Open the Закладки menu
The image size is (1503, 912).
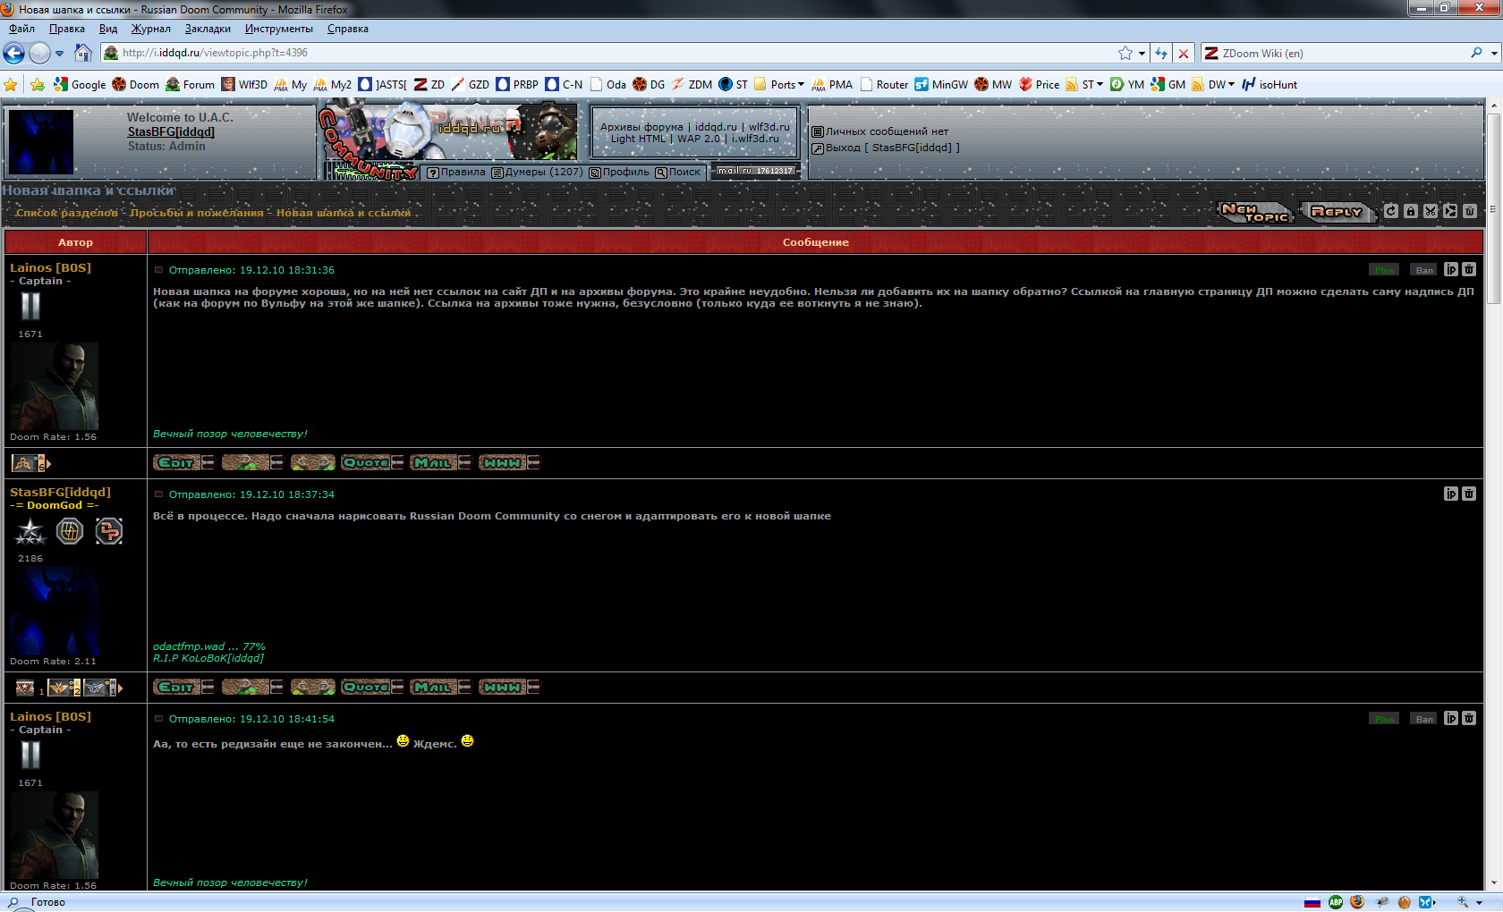pos(208,29)
